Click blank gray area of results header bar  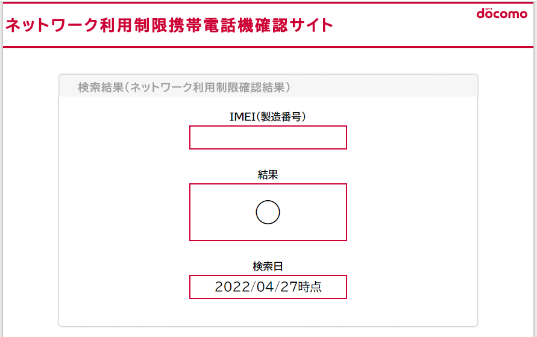pyautogui.click(x=383, y=86)
